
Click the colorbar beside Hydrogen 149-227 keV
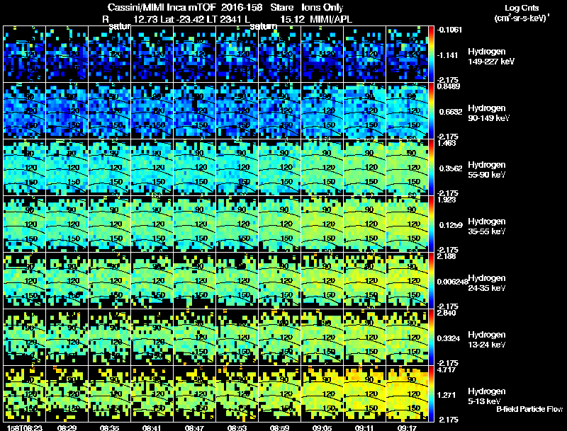(431, 54)
